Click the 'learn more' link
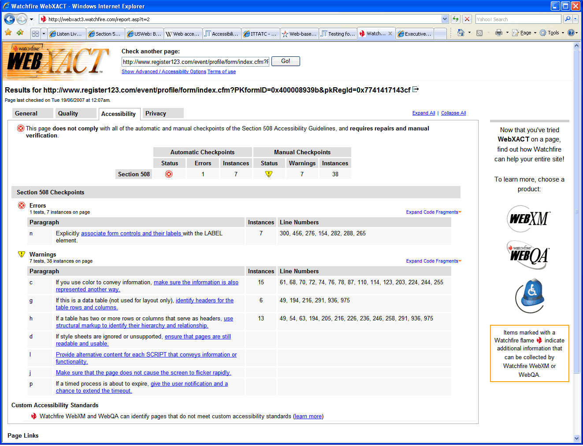The width and height of the screenshot is (583, 446). tap(308, 416)
